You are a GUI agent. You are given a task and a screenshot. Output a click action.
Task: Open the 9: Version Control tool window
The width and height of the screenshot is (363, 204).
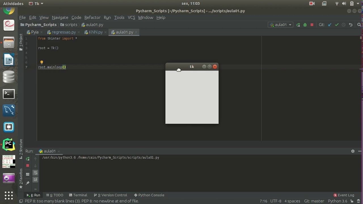(110, 195)
